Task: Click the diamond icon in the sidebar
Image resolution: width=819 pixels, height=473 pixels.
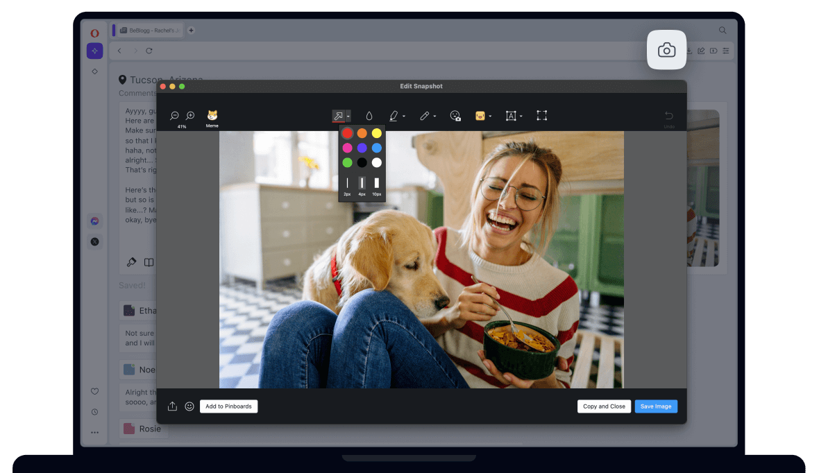Action: coord(94,71)
